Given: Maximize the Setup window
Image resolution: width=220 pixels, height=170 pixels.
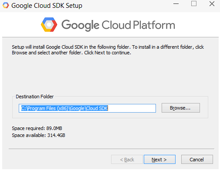Looking at the screenshot, I should [x=194, y=3].
